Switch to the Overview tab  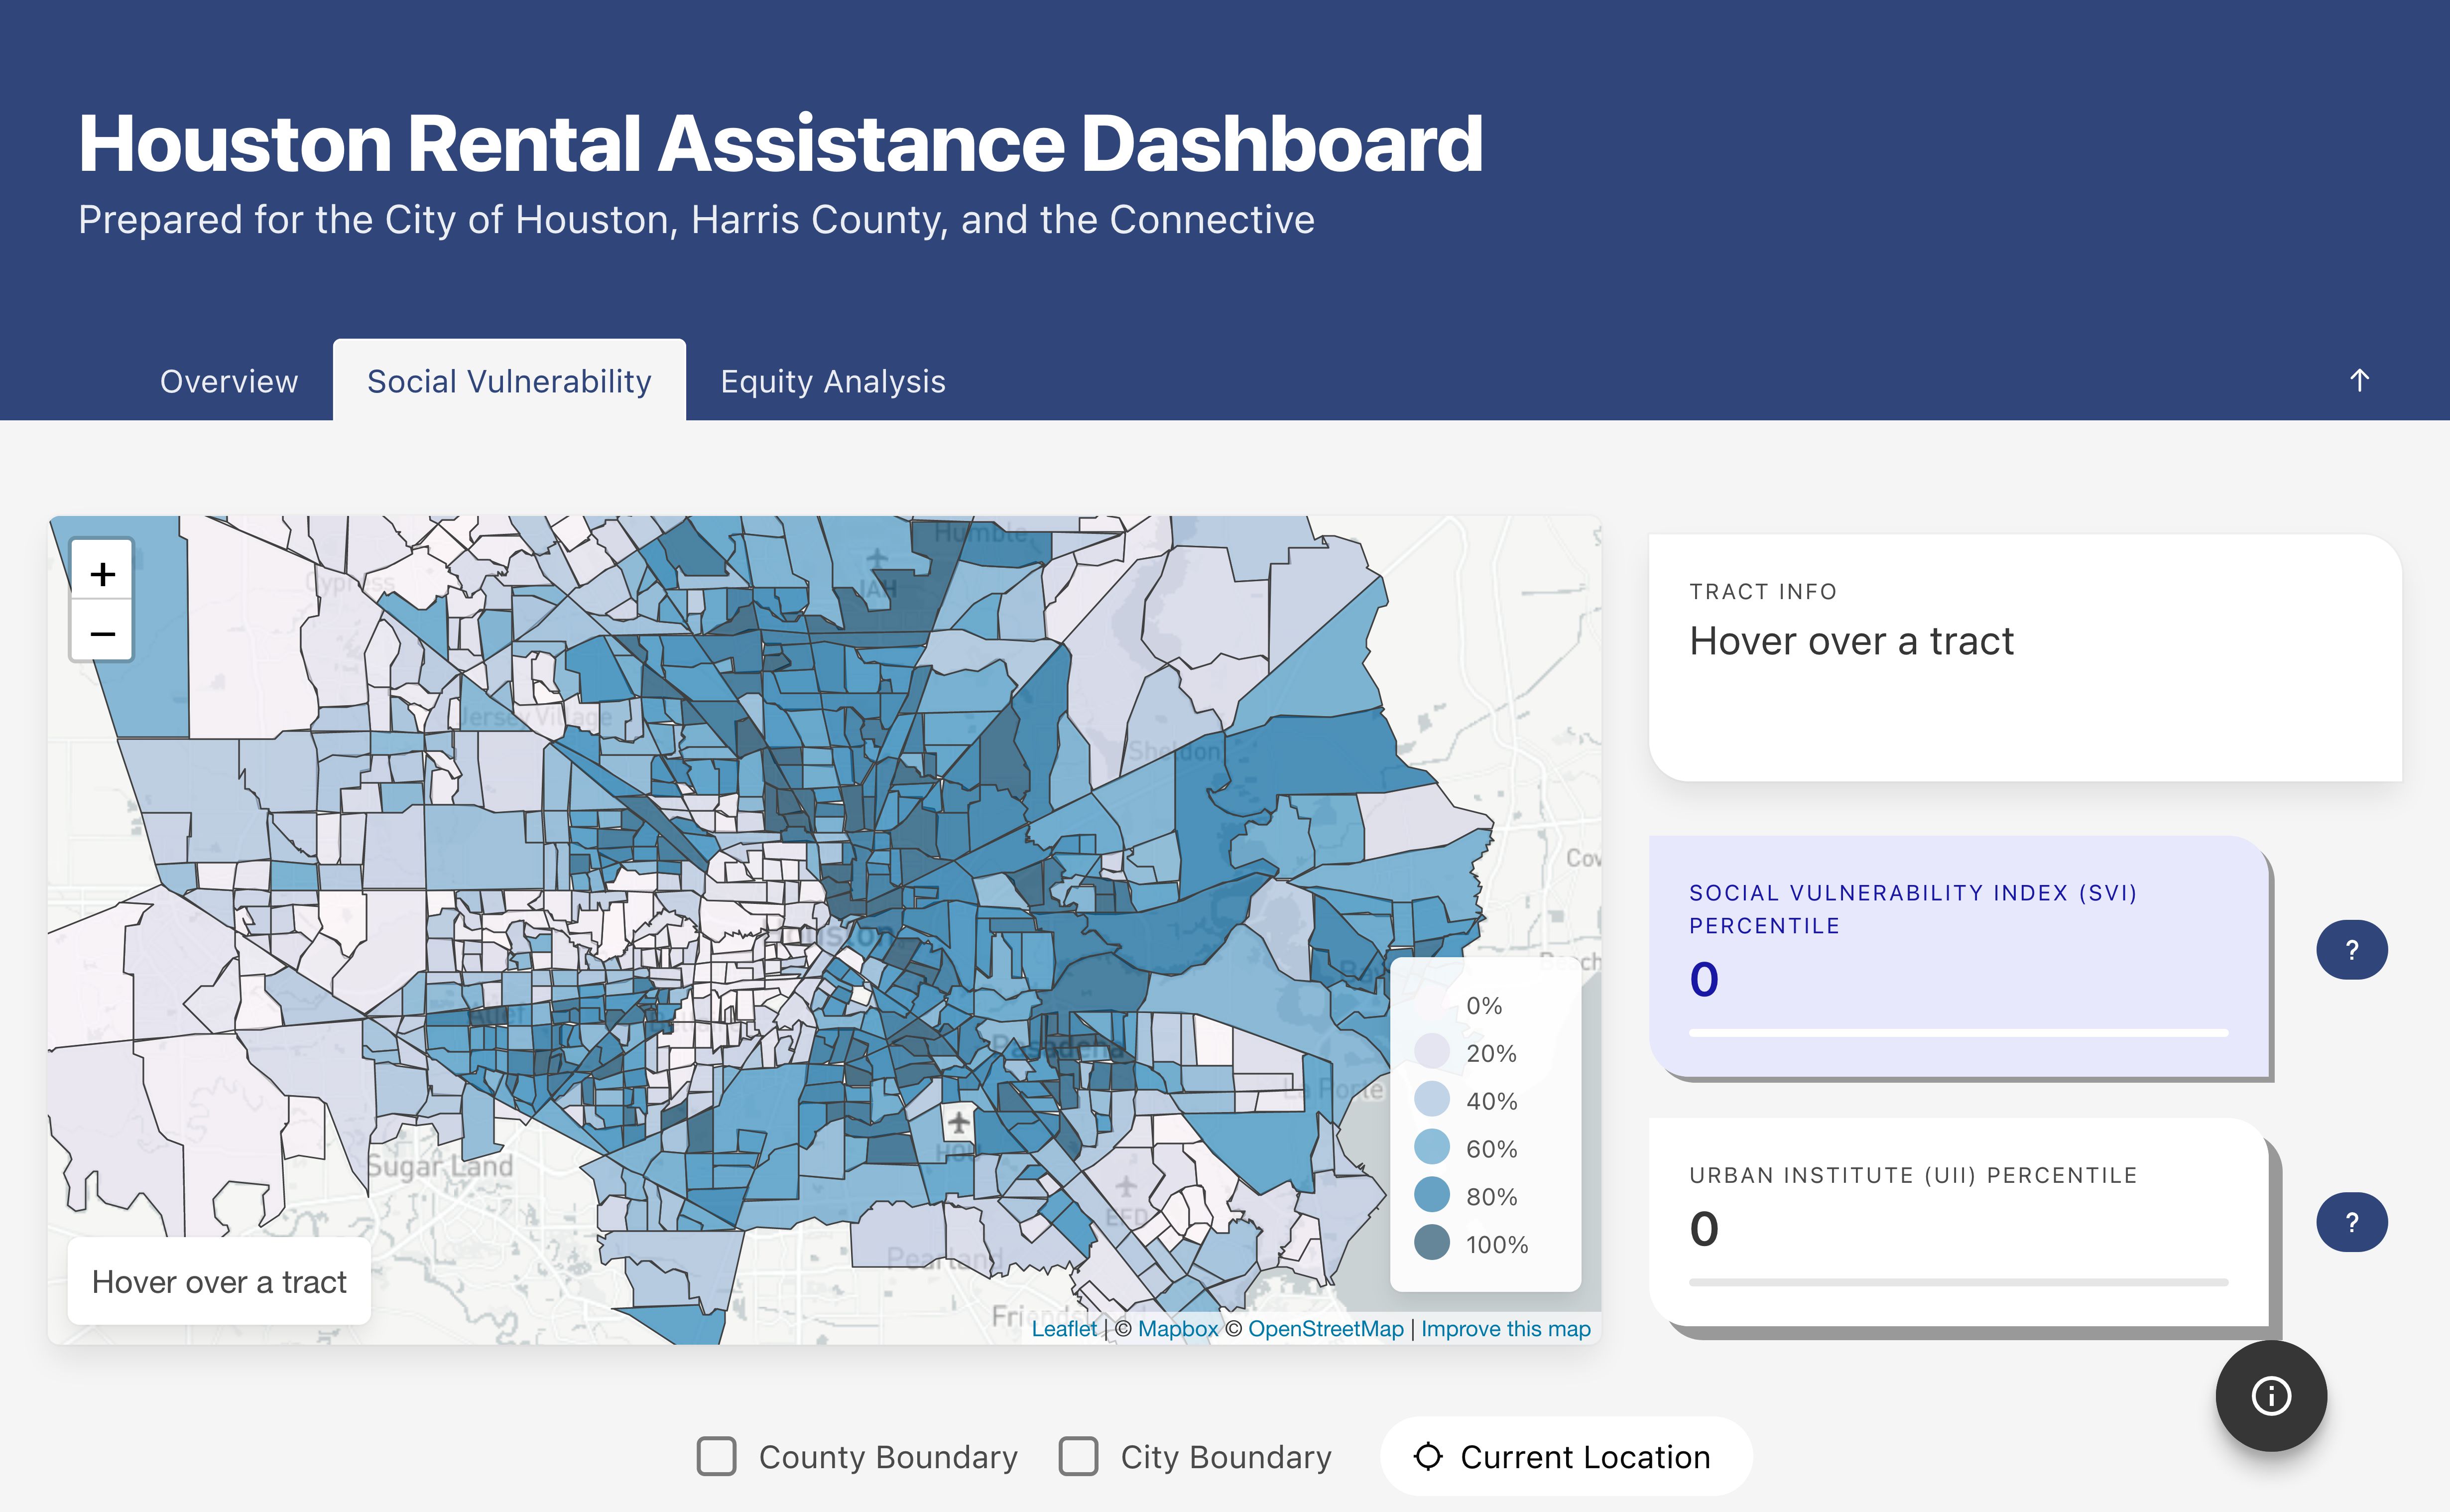click(229, 381)
